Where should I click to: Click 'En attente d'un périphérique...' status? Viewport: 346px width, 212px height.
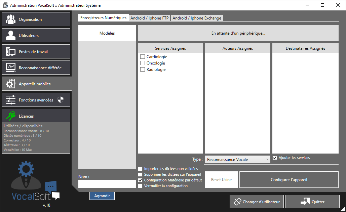[238, 33]
